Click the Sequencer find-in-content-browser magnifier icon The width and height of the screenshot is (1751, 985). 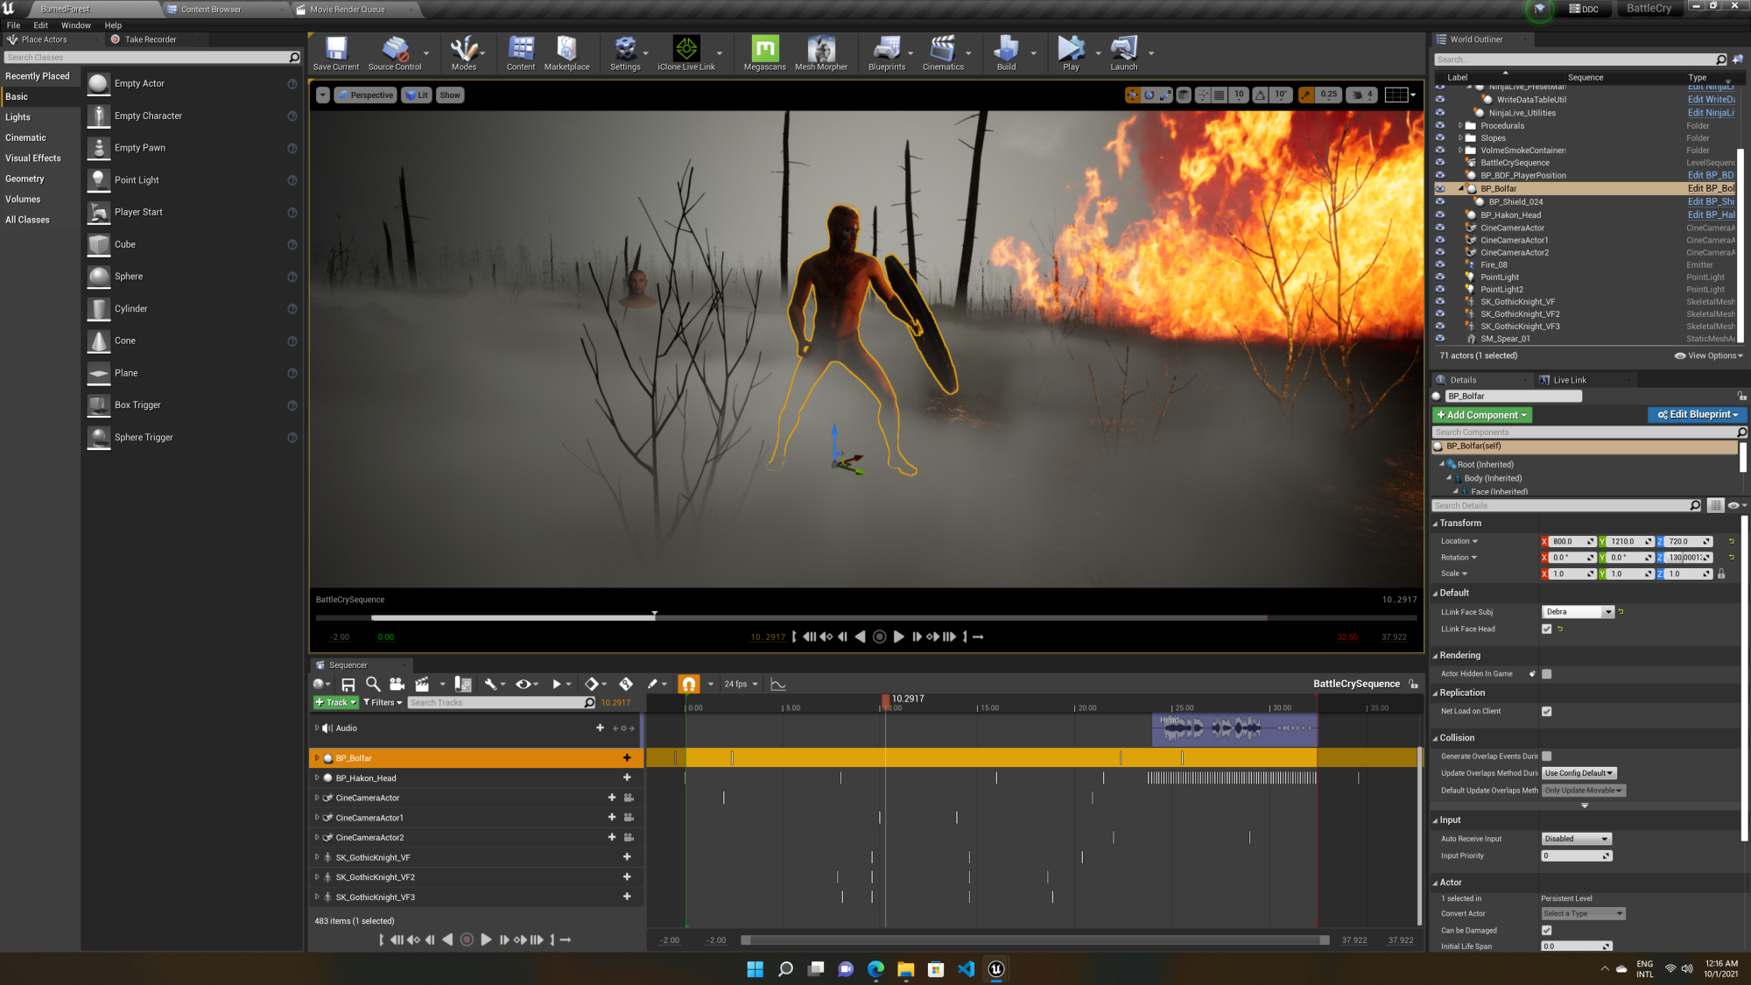click(373, 684)
